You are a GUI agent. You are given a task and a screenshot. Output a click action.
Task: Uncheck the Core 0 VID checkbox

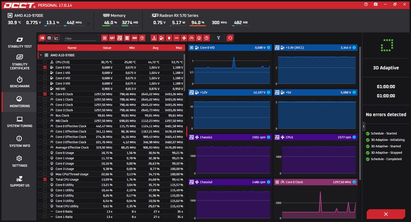click(x=45, y=67)
